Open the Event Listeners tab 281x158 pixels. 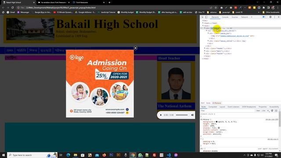click(x=234, y=107)
